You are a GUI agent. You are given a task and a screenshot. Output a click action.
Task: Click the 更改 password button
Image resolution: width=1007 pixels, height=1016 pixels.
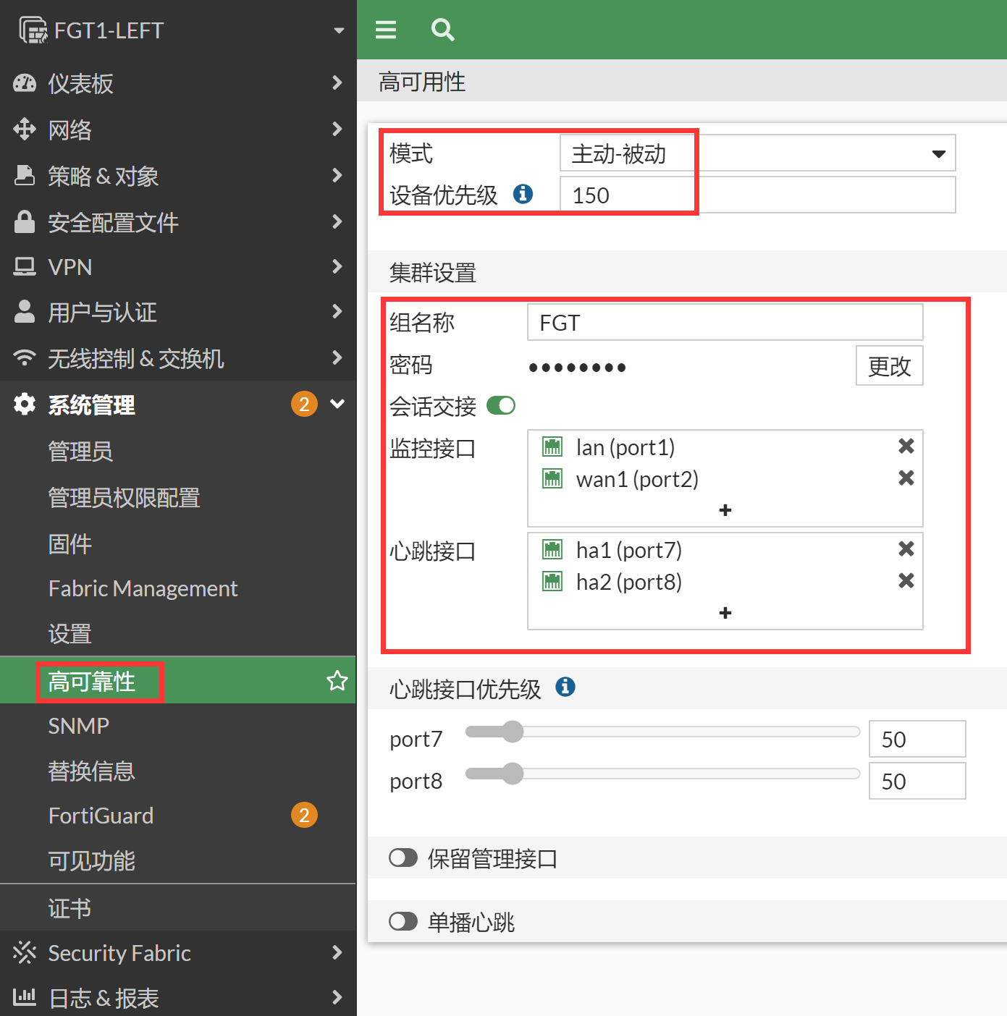coord(889,366)
